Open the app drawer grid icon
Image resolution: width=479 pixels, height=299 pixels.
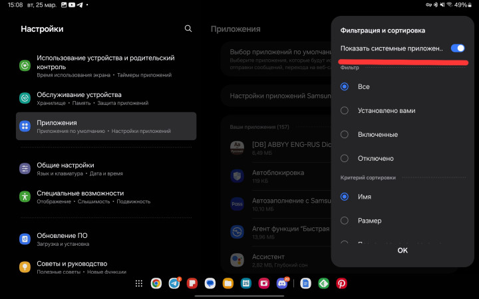pyautogui.click(x=138, y=283)
